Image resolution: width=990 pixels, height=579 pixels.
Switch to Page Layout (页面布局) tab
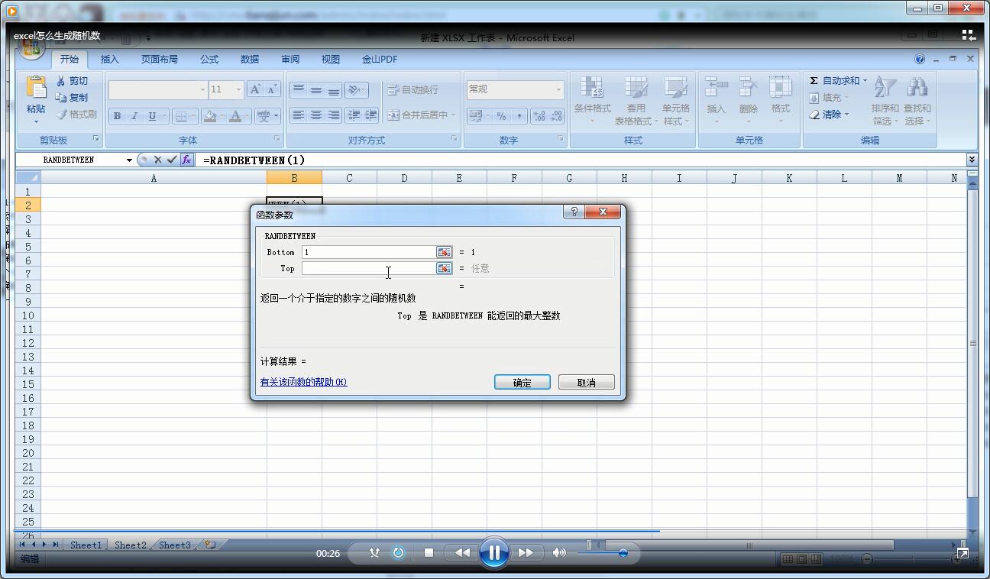coord(159,59)
